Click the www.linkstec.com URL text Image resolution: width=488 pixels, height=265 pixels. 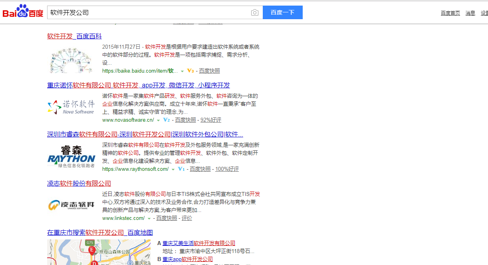tap(123, 218)
